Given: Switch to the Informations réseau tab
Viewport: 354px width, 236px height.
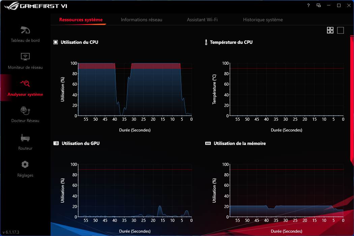Looking at the screenshot, I should [x=142, y=20].
